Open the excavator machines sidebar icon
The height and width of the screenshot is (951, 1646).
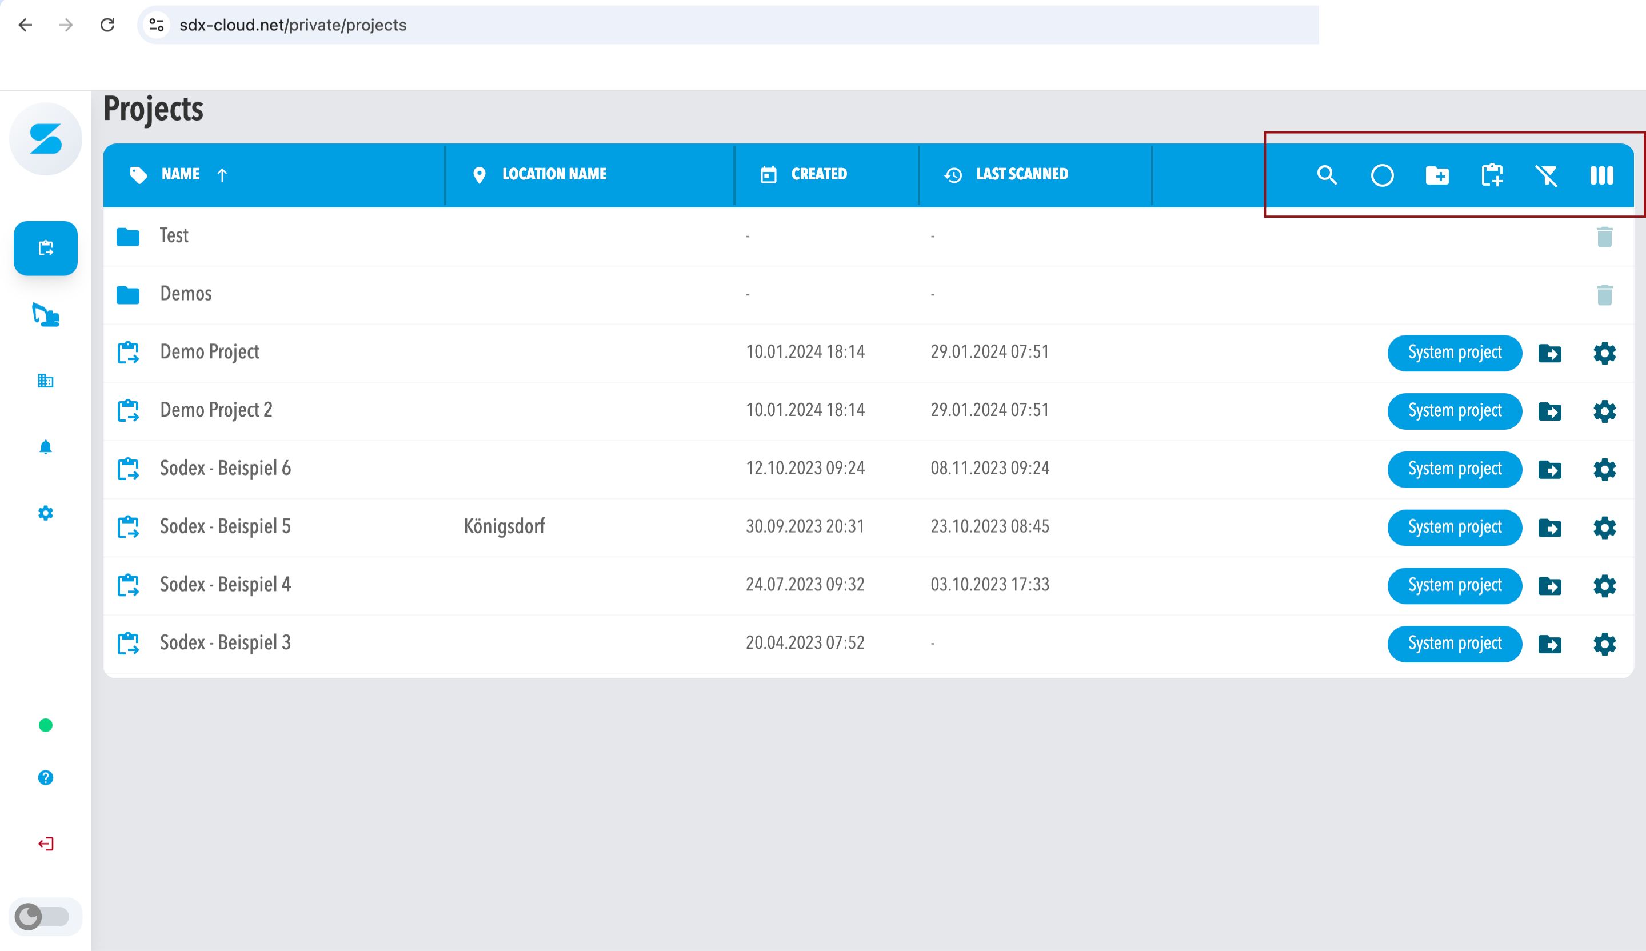point(46,314)
